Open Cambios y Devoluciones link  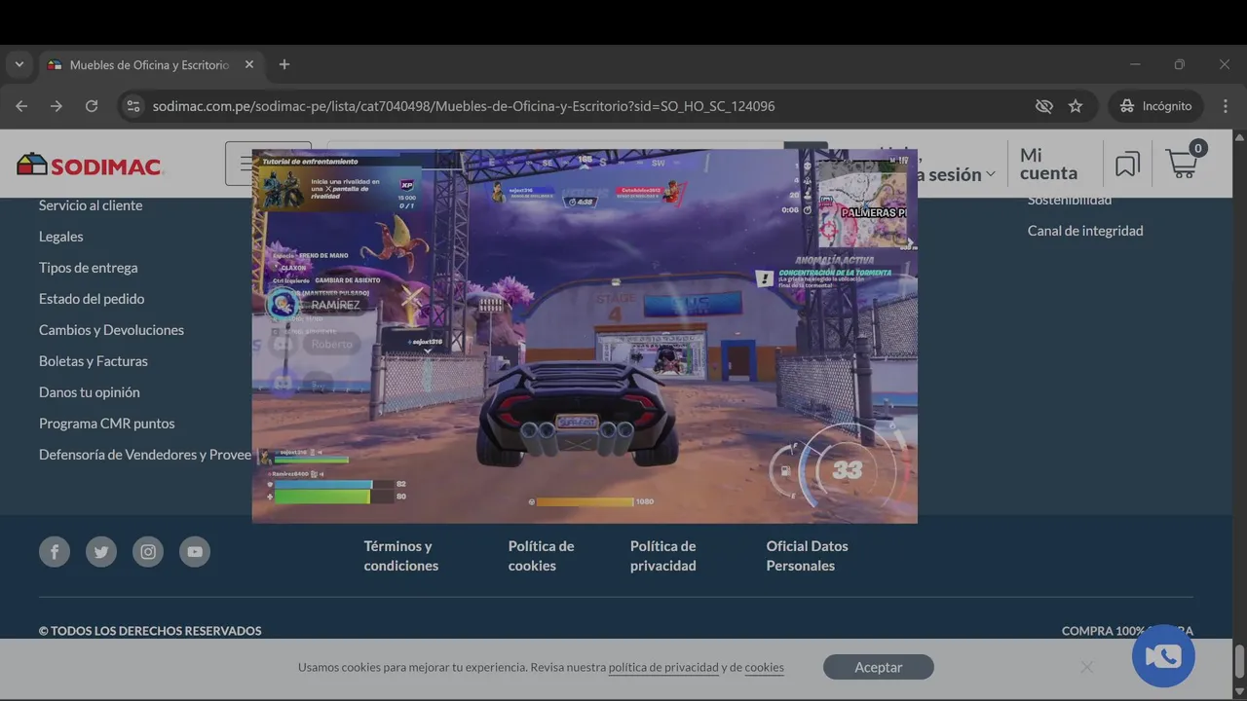point(111,330)
